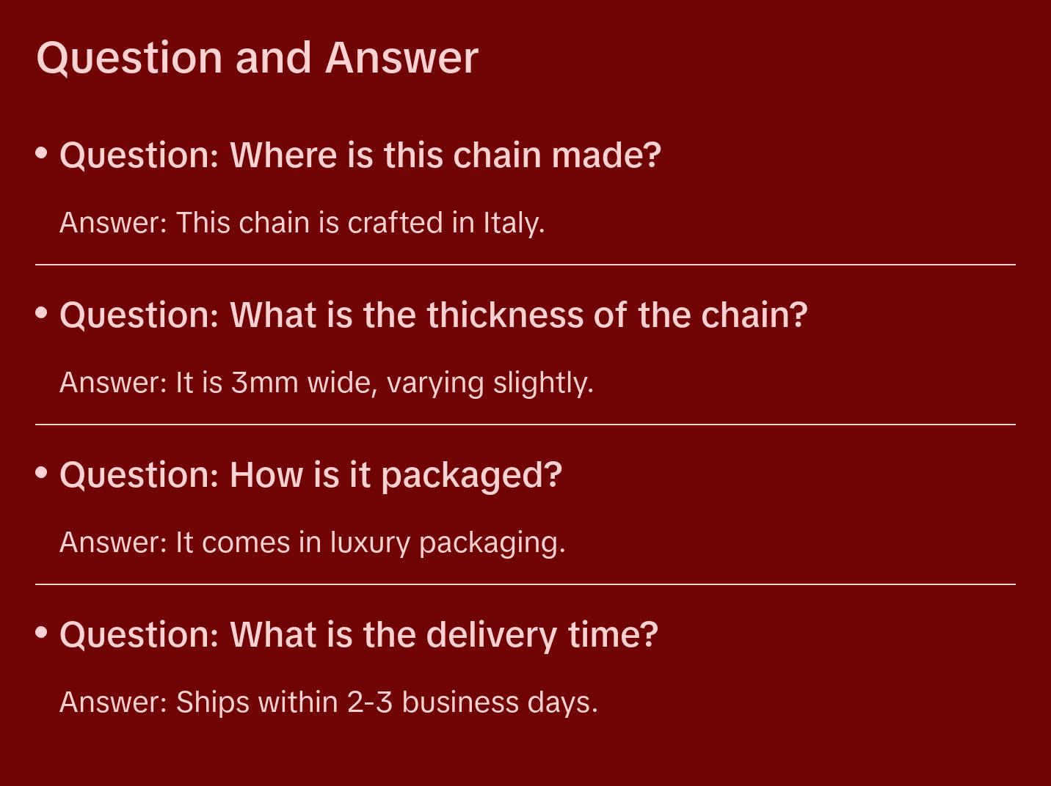Click the bullet beside the chain origin question
This screenshot has height=786, width=1051.
pyautogui.click(x=42, y=153)
